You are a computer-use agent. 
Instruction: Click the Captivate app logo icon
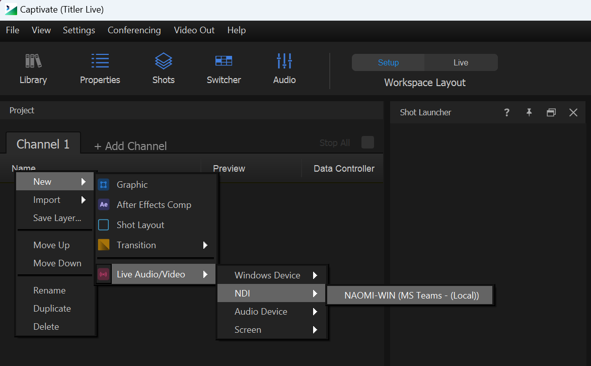(x=11, y=10)
